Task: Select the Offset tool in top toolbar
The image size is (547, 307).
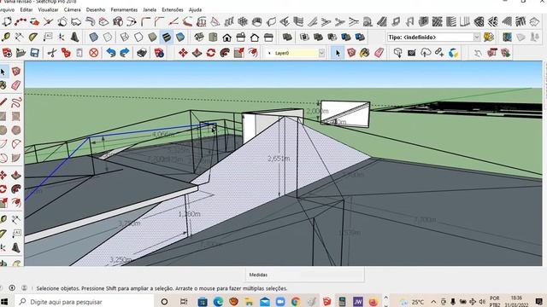Action: (253, 53)
